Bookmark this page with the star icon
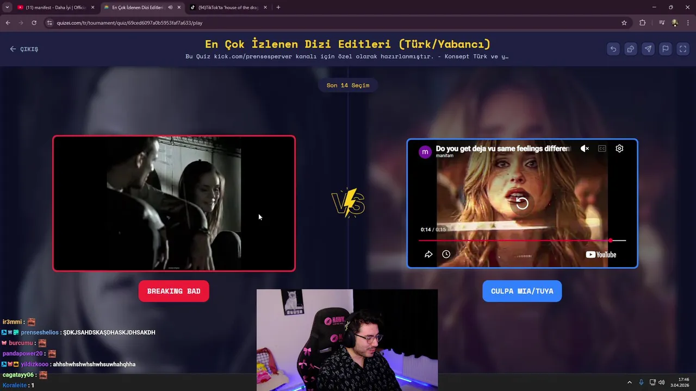This screenshot has height=391, width=696. point(624,23)
